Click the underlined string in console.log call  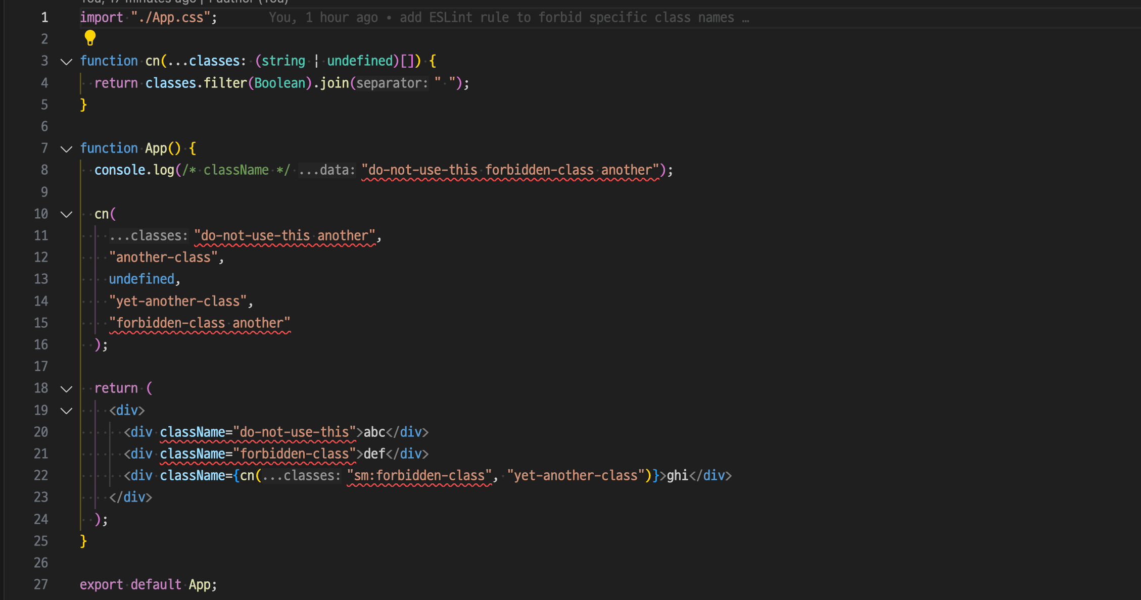510,170
